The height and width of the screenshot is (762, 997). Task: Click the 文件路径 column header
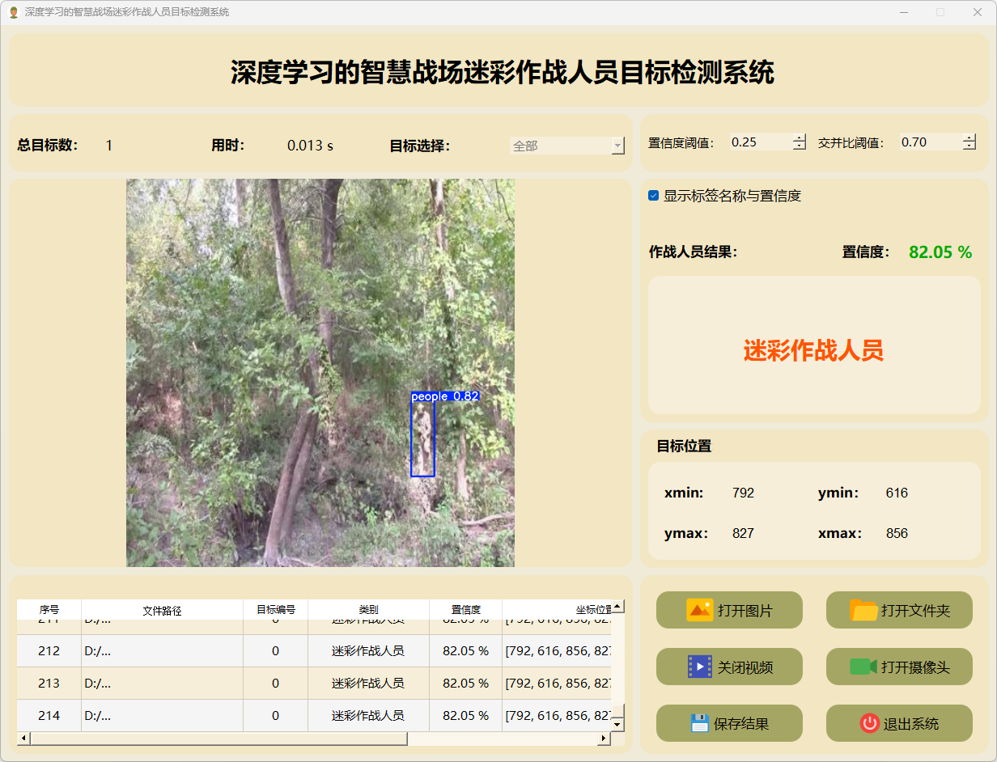162,610
